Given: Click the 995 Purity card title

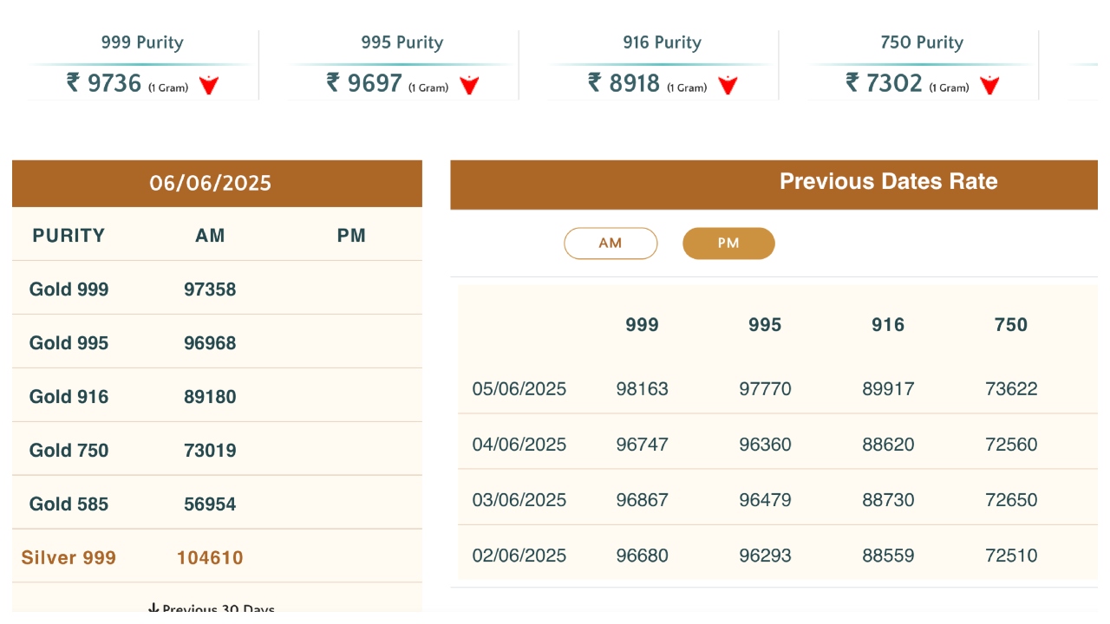Looking at the screenshot, I should click(x=402, y=42).
